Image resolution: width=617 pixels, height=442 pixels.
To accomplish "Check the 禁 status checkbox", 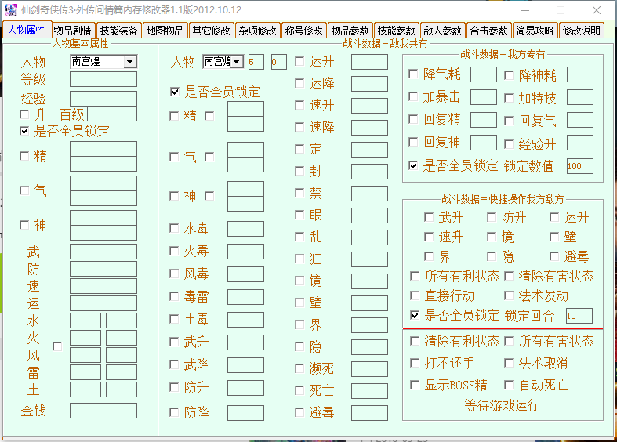I will point(299,193).
